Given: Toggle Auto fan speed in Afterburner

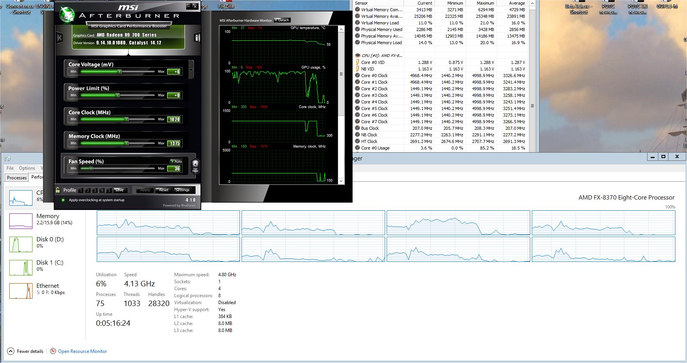Looking at the screenshot, I should [x=176, y=161].
